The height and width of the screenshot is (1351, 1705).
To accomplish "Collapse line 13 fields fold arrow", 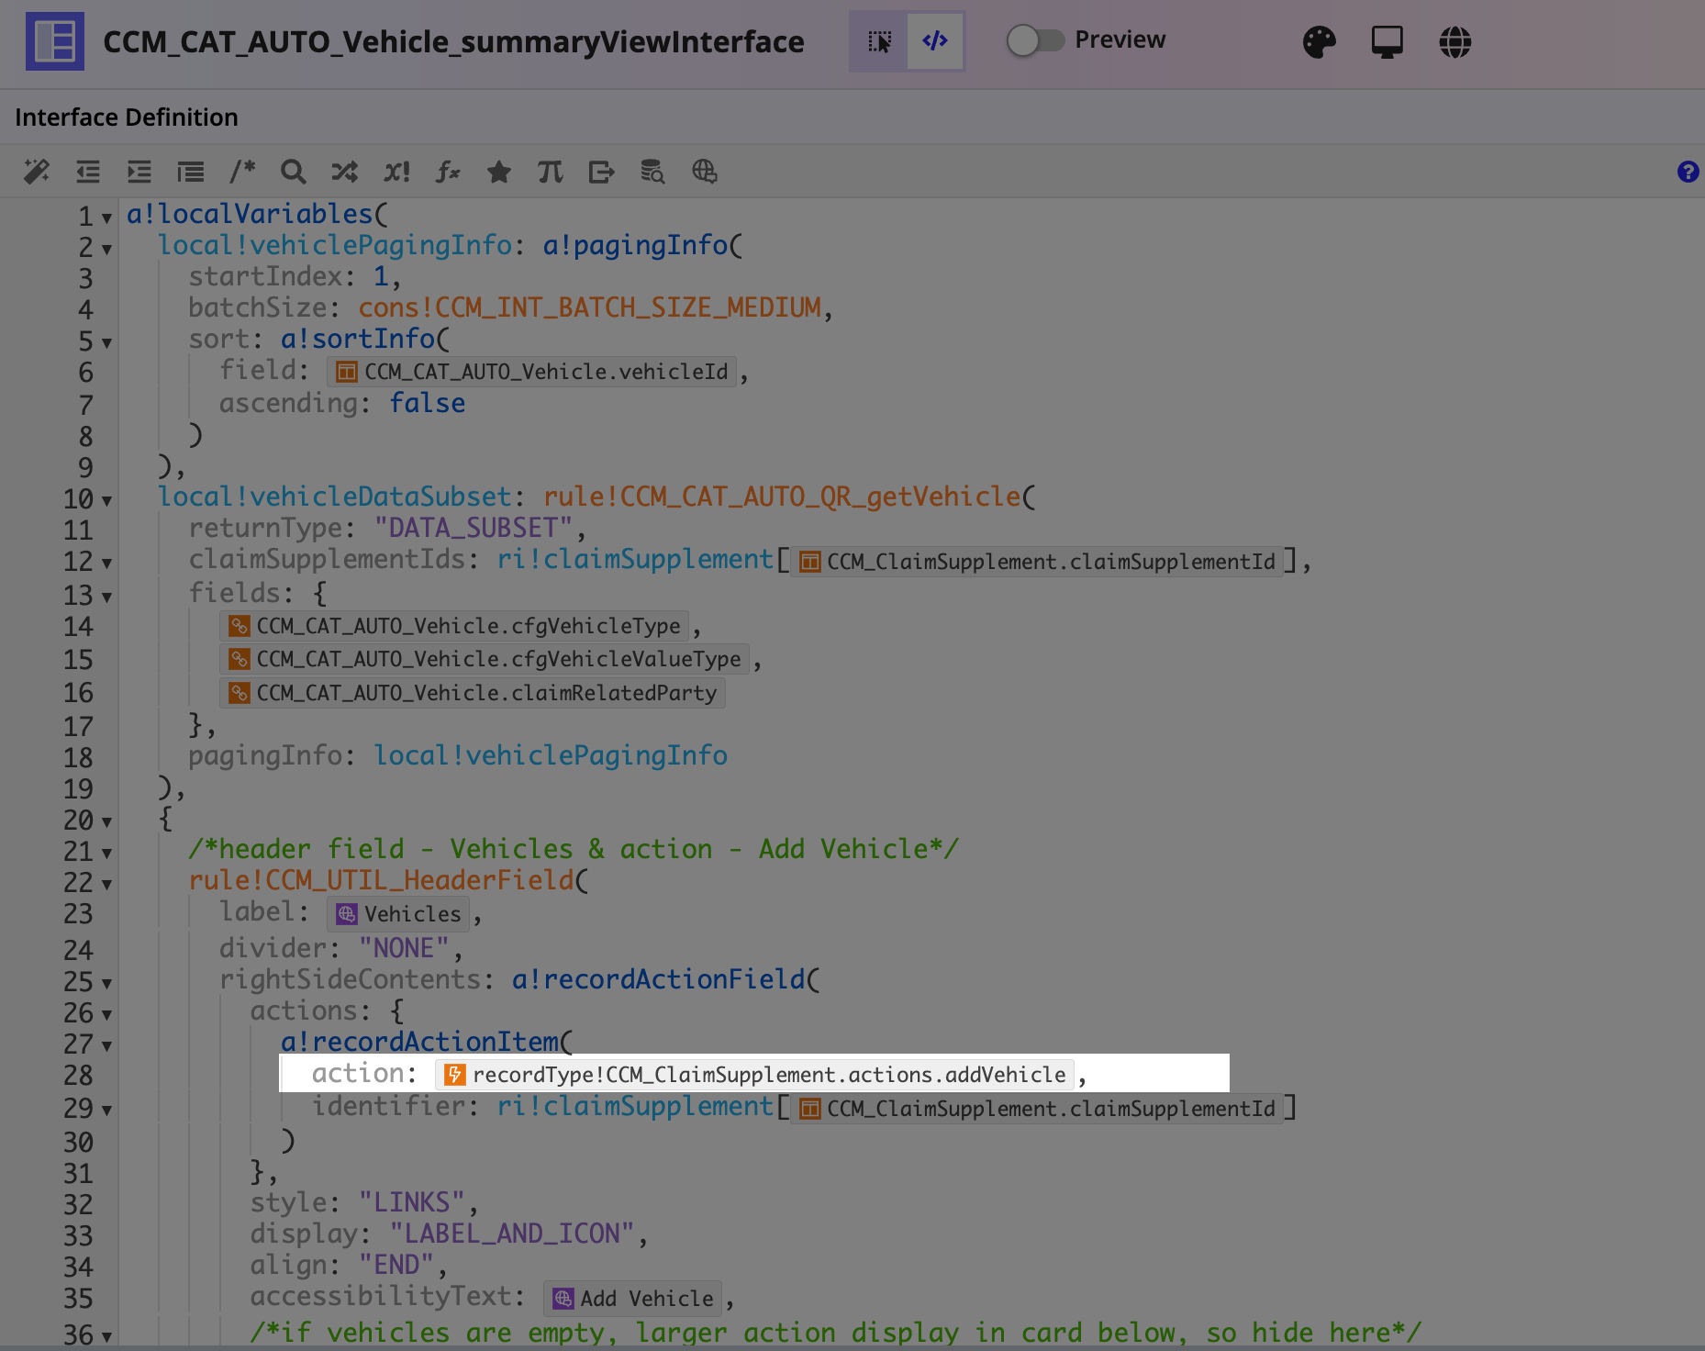I will [106, 597].
